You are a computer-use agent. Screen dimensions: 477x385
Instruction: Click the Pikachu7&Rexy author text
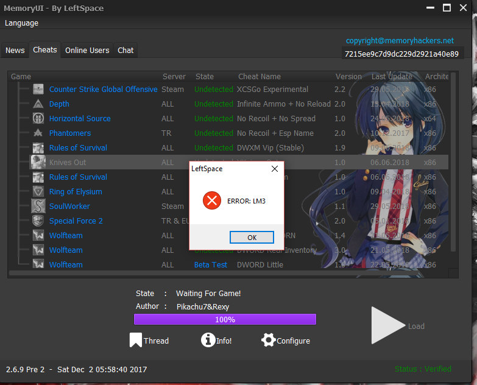203,306
